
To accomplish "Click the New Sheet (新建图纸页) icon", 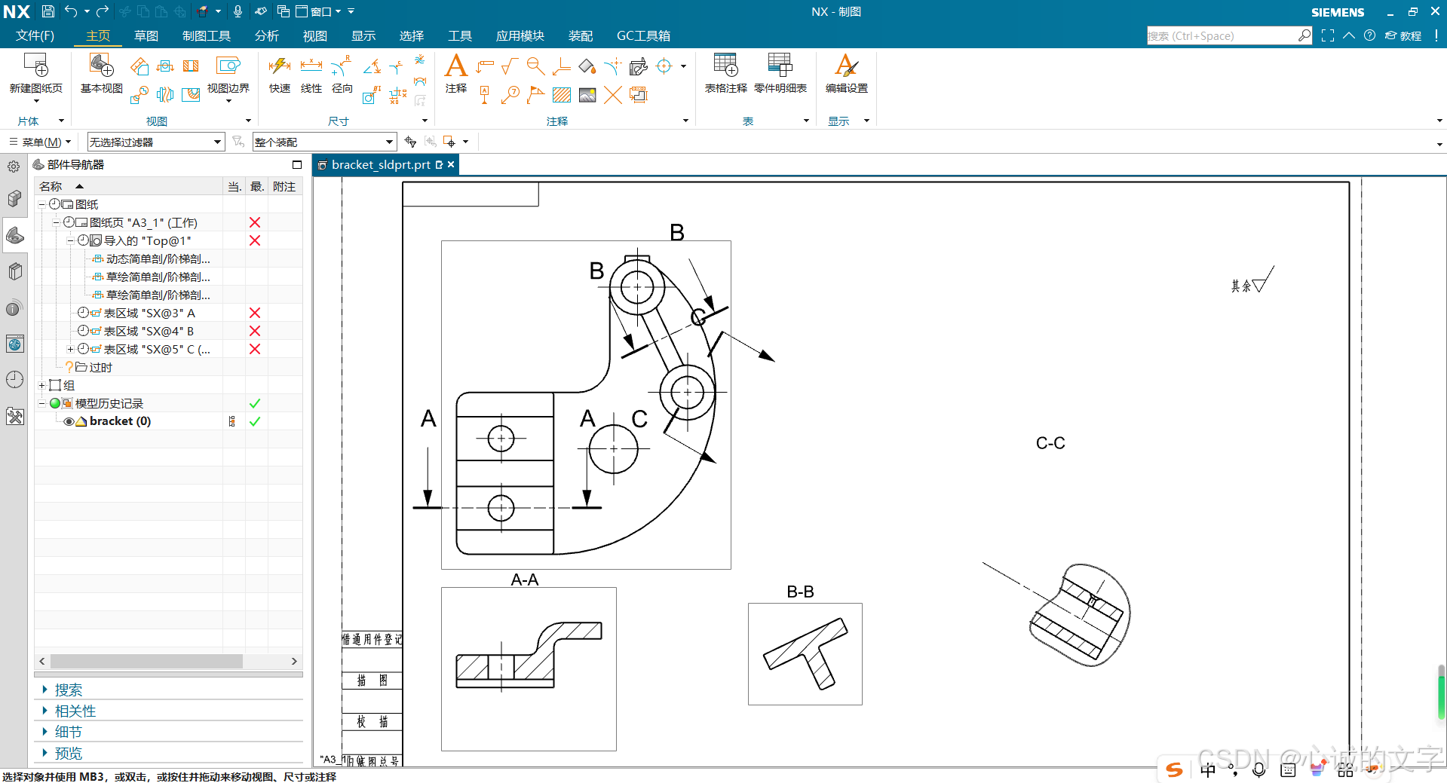I will pos(35,73).
